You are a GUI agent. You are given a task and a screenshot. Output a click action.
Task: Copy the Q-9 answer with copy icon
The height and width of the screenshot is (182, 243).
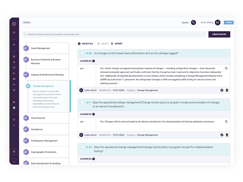click(226, 122)
